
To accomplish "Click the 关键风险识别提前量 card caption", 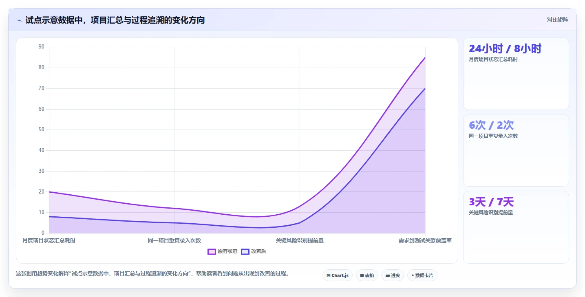I will pos(491,213).
